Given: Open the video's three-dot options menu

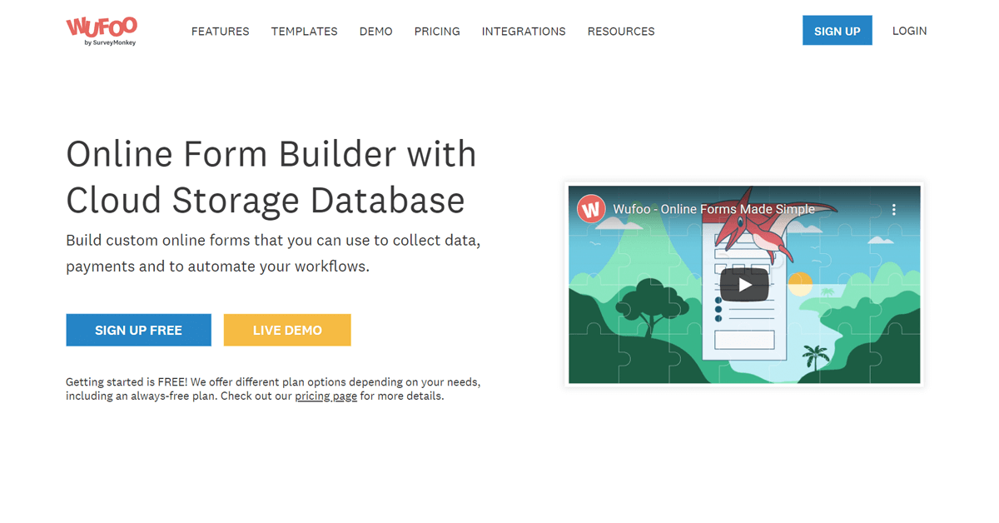Looking at the screenshot, I should pos(893,210).
